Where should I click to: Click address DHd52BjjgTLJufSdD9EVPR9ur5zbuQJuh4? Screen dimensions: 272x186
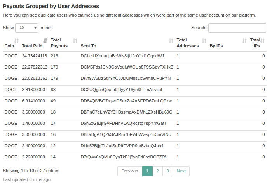122,146
